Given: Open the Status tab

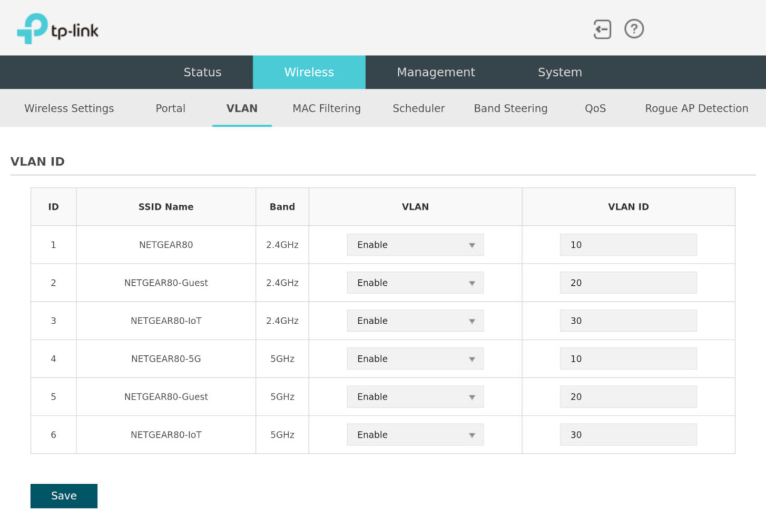Looking at the screenshot, I should [202, 72].
